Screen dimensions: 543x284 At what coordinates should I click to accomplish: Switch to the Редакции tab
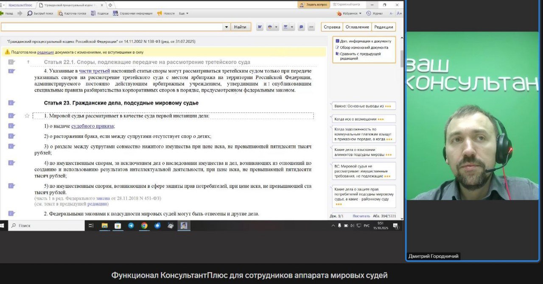[383, 27]
